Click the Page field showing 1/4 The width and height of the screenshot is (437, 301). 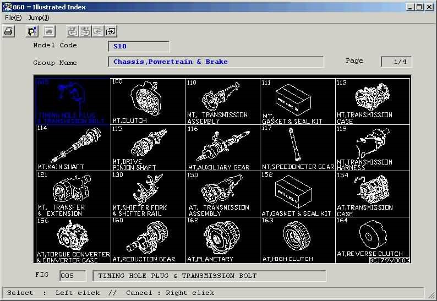tap(396, 62)
